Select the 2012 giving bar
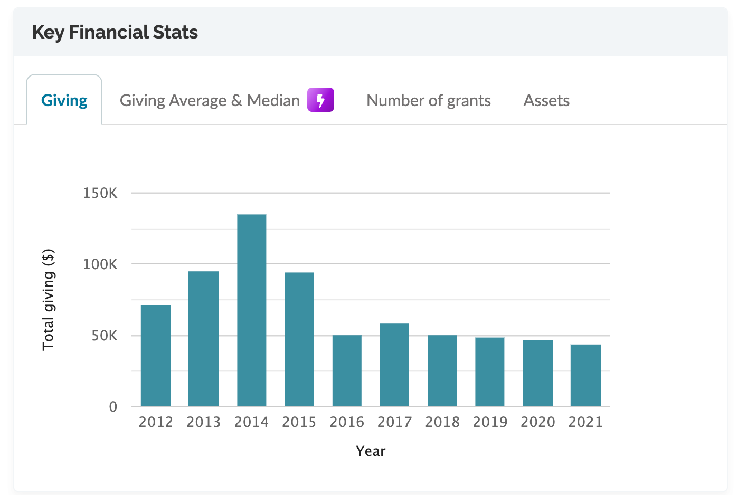 (156, 356)
